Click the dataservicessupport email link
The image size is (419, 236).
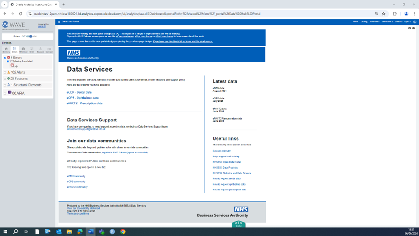[x=86, y=129]
